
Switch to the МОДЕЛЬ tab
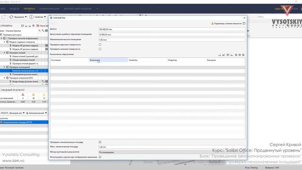[14, 8]
